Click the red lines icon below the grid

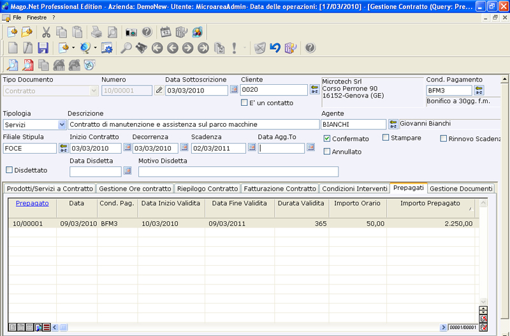pyautogui.click(x=47, y=327)
